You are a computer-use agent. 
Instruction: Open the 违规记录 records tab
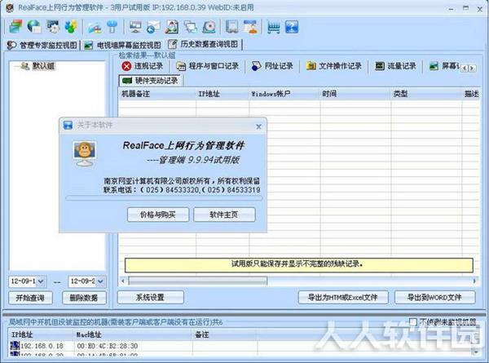[143, 66]
